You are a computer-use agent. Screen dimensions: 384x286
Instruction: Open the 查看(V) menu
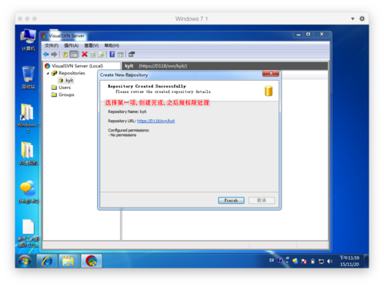click(92, 45)
